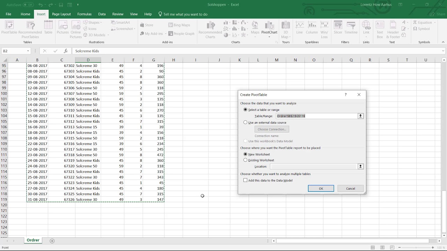Expand the Equation dropdown
Image resolution: width=447 pixels, height=251 pixels.
pyautogui.click(x=435, y=22)
